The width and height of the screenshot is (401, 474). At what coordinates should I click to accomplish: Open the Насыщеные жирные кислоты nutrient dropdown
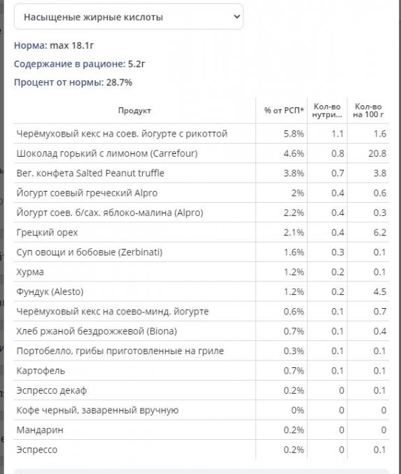pyautogui.click(x=128, y=17)
